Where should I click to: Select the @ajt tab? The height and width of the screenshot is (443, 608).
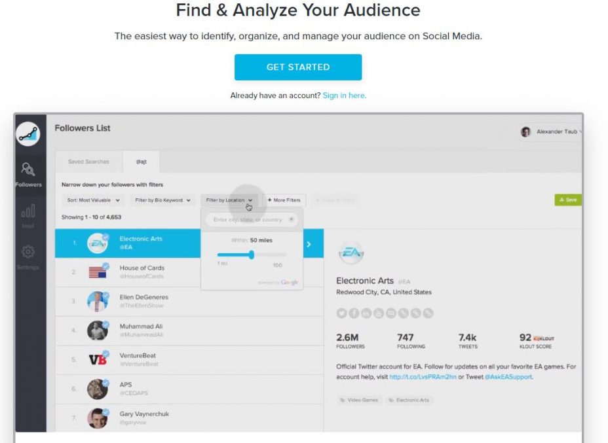(141, 162)
